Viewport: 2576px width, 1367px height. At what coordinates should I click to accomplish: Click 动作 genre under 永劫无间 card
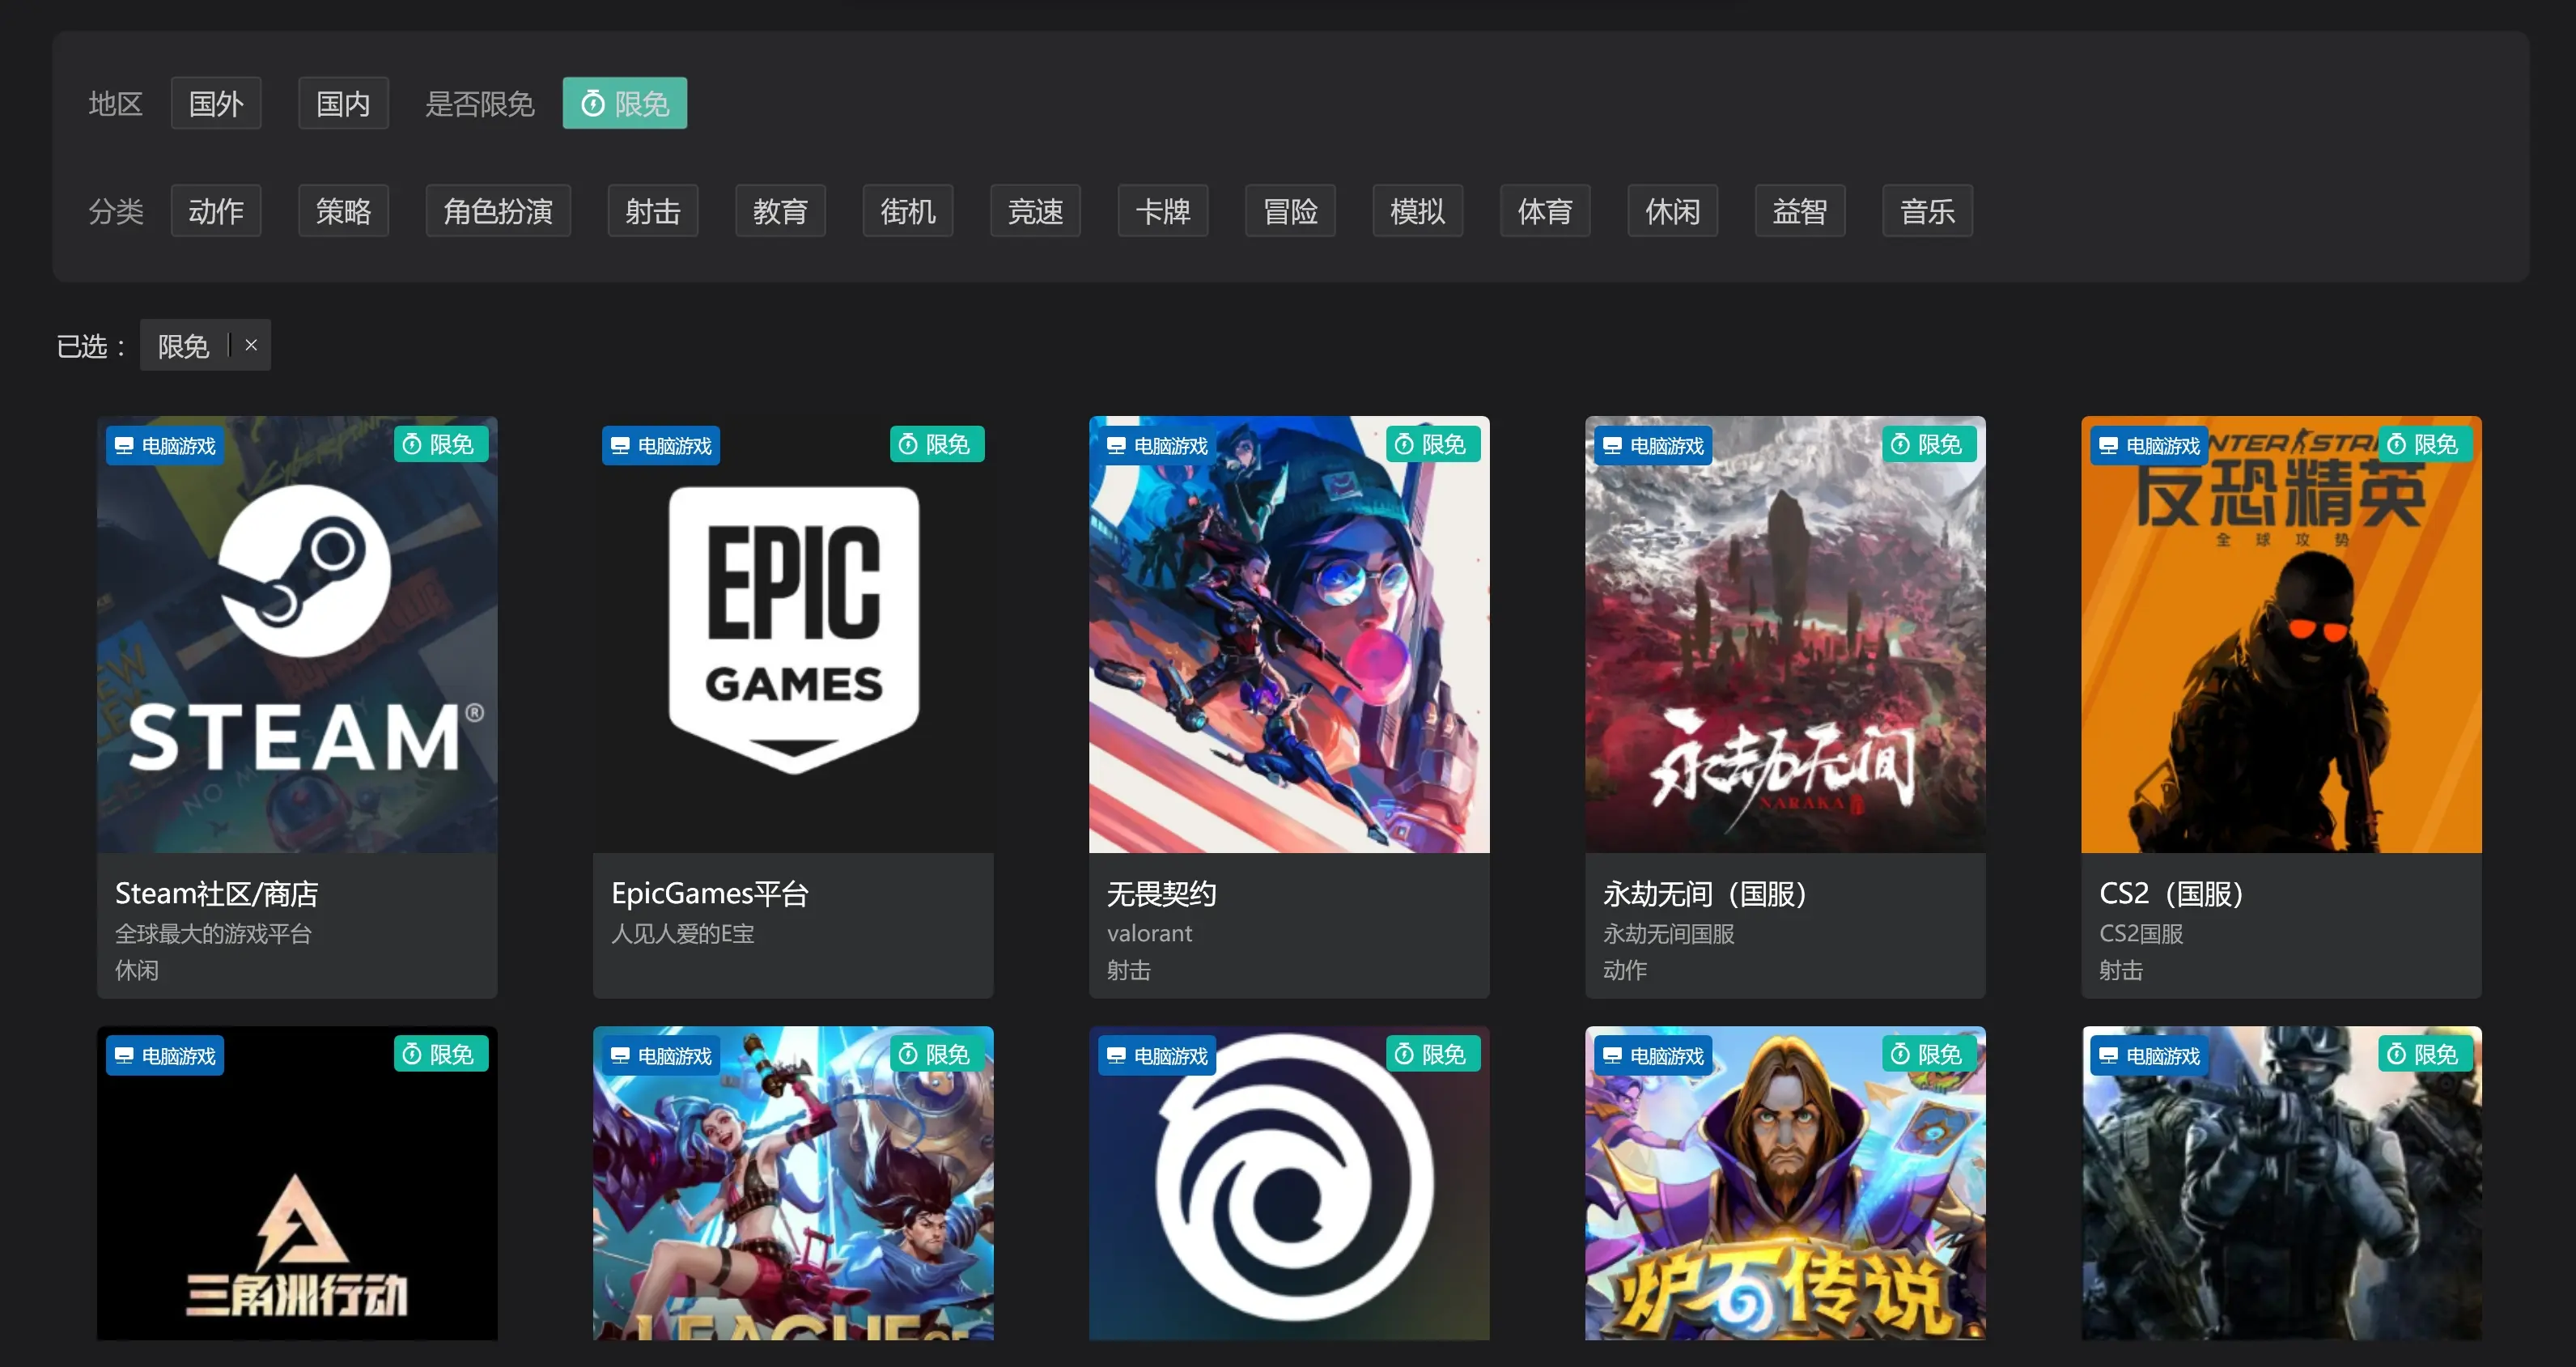coord(1625,970)
